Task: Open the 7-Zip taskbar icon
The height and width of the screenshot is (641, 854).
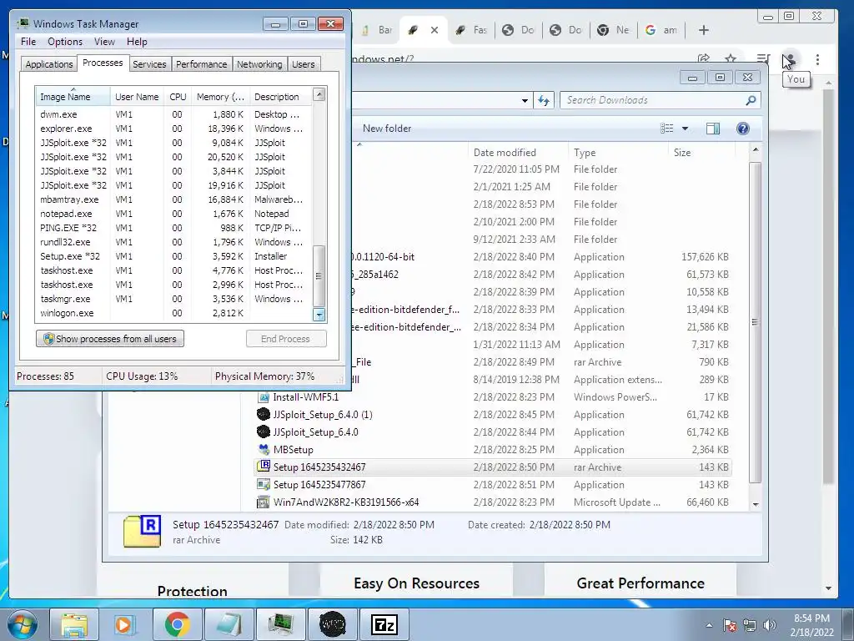Action: 384,624
